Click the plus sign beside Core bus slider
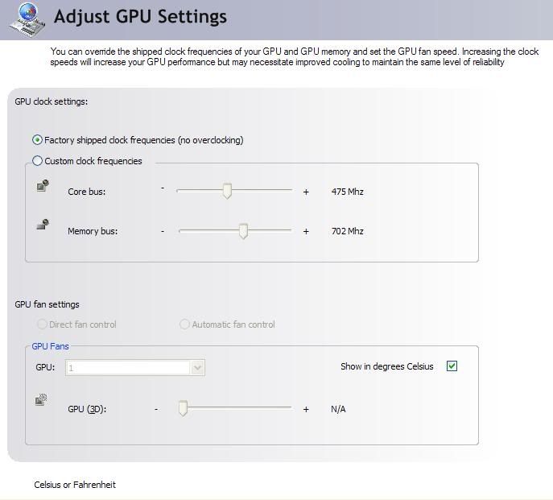Viewport: 553px width, 500px height. coord(306,192)
